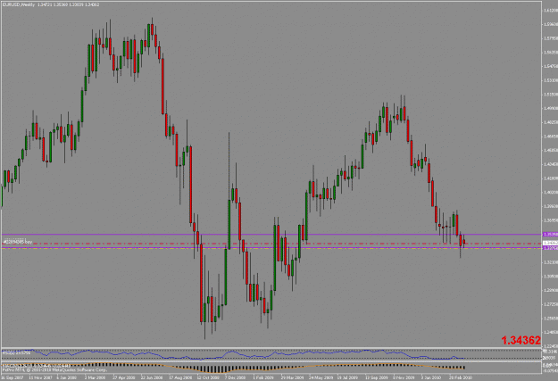
Task: Click the lower purple price tag on scale
Action: (550, 248)
